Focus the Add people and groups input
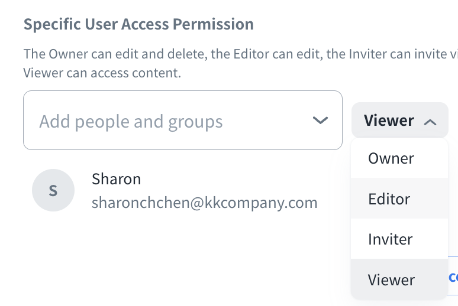The width and height of the screenshot is (458, 306). 172,121
